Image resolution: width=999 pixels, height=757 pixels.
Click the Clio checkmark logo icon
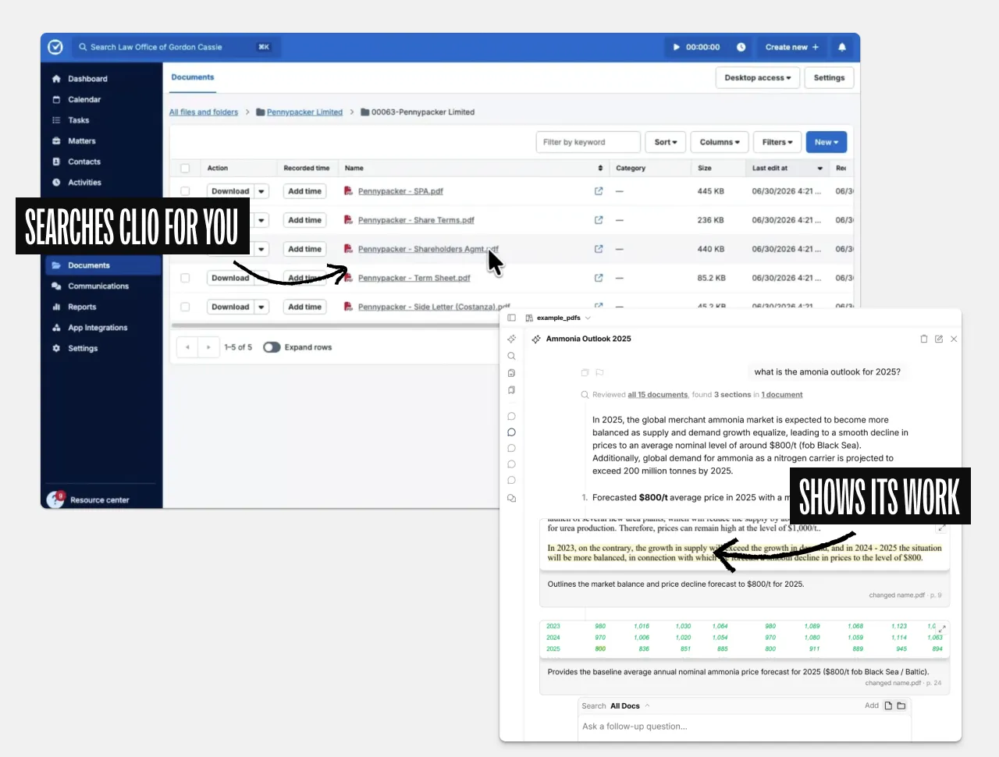click(55, 47)
